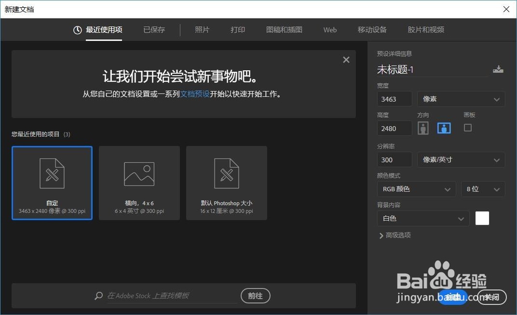
Task: Dismiss the welcome banner
Action: (x=346, y=59)
